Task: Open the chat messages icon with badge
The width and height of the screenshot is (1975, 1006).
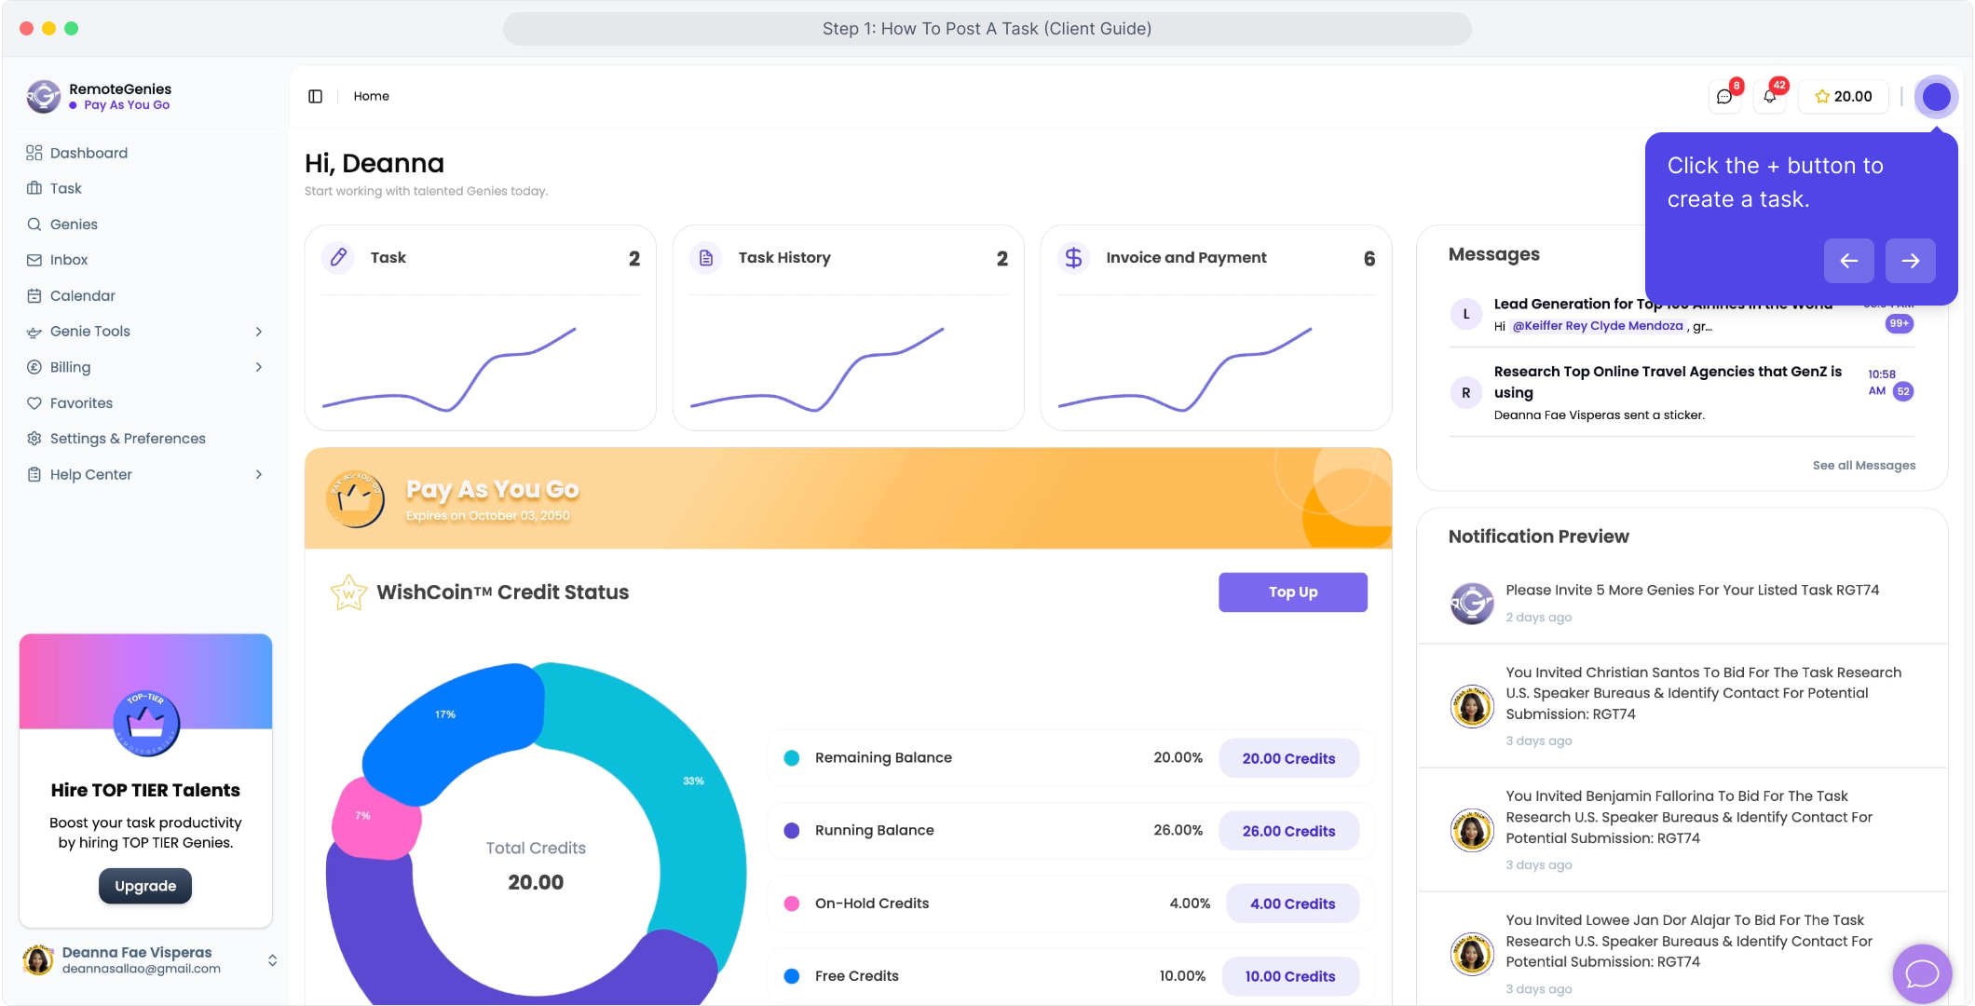Action: click(1724, 97)
